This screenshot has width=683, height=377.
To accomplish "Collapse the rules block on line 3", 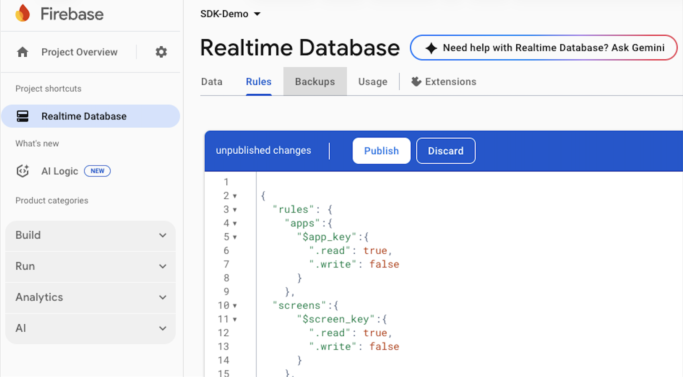I will [235, 209].
